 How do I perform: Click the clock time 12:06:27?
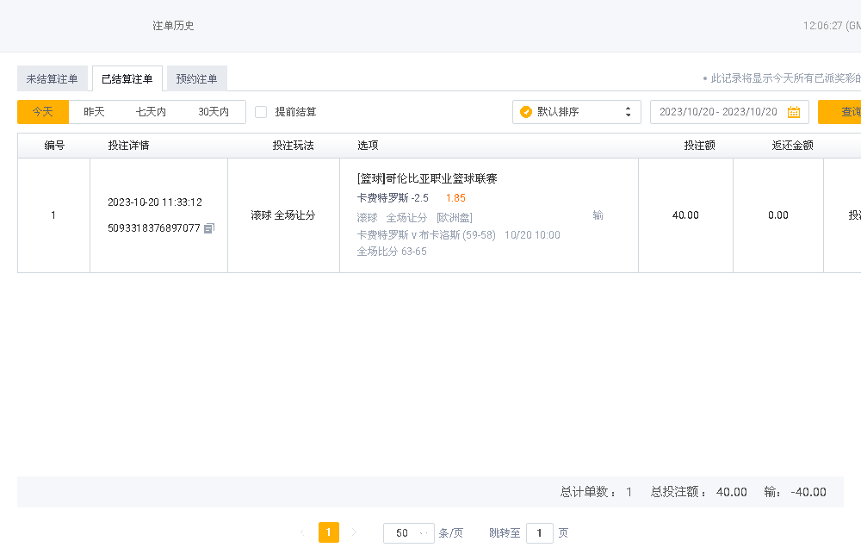[822, 26]
